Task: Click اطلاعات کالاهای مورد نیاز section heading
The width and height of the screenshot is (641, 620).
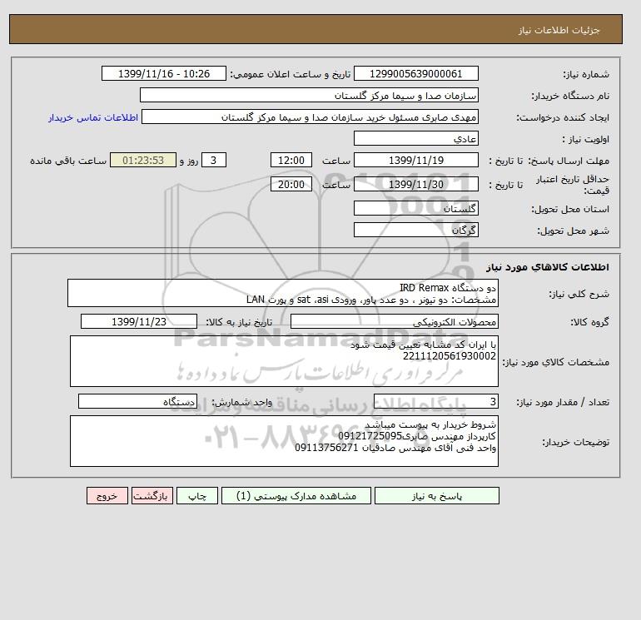Action: pyautogui.click(x=548, y=267)
